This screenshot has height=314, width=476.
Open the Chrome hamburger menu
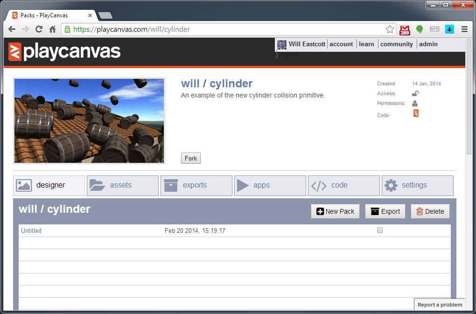click(x=464, y=29)
